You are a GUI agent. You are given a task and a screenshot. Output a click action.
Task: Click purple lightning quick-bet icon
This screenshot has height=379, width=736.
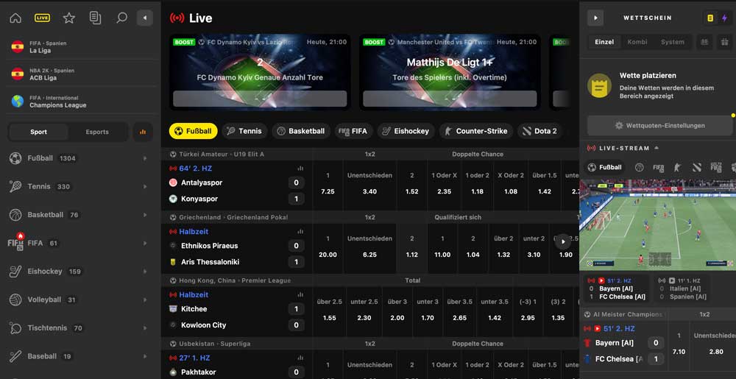(x=724, y=18)
